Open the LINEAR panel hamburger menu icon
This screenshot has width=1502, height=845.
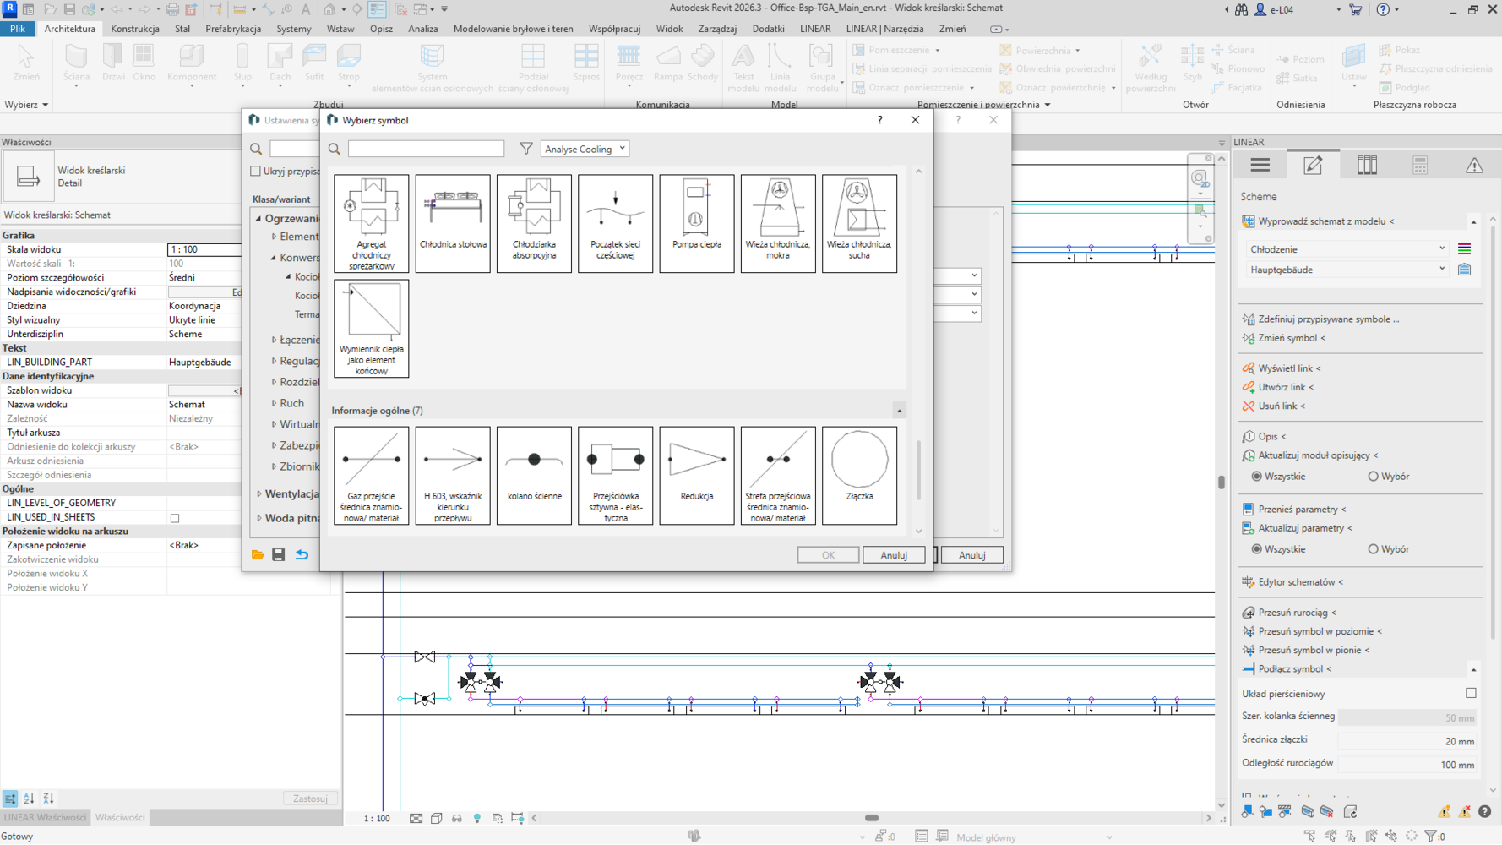1260,166
